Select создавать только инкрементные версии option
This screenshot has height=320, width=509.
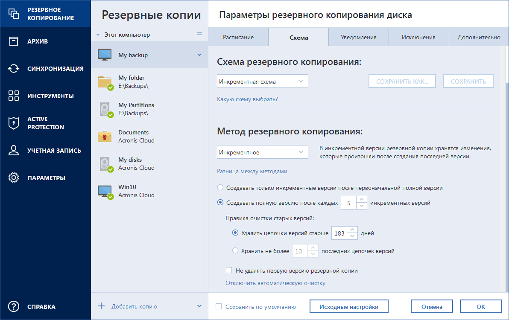coord(220,187)
